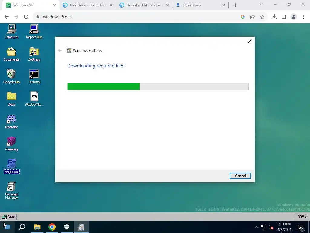
Task: Reload the windows96.net page
Action: click(x=26, y=17)
